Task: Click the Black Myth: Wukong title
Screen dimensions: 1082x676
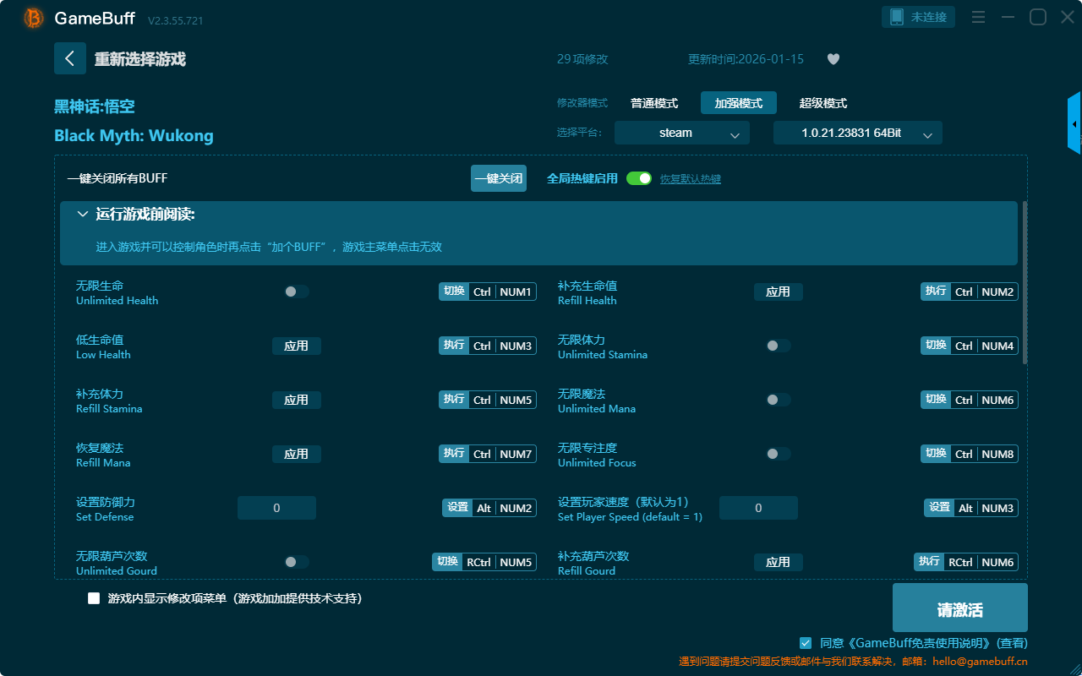Action: pos(134,135)
